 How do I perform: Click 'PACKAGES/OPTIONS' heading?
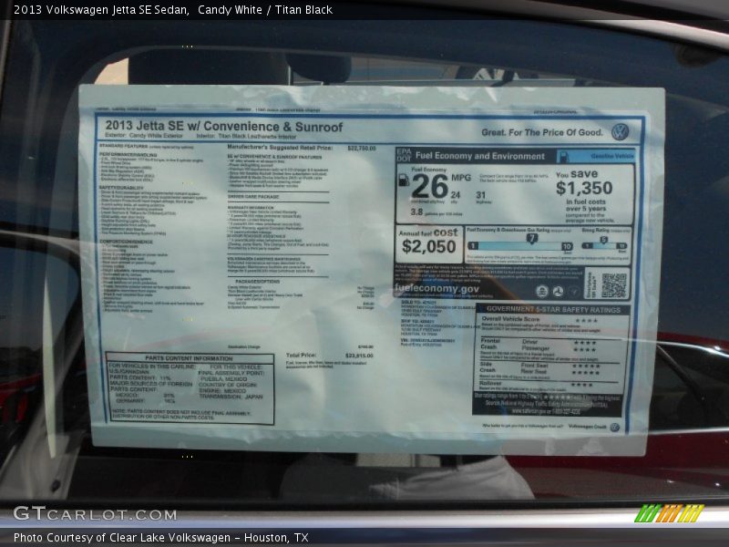tap(257, 282)
